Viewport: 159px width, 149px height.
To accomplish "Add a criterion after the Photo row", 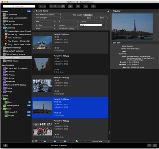I will click(x=107, y=29).
